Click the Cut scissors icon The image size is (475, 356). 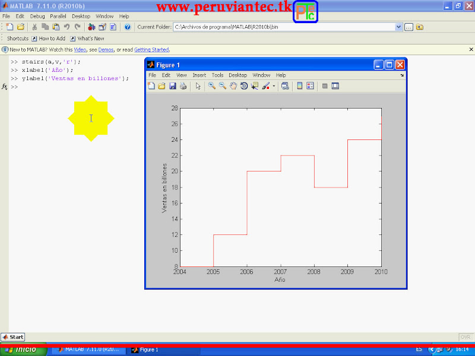[34, 27]
